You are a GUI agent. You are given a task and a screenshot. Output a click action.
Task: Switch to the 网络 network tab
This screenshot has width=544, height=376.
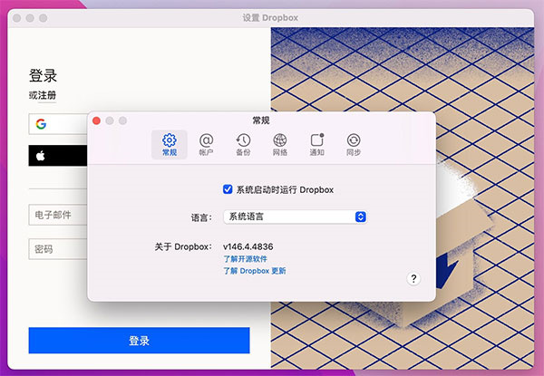pos(280,144)
